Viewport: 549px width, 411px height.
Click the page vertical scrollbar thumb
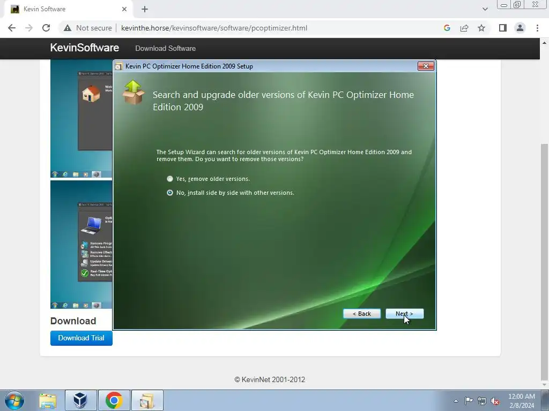[544, 261]
